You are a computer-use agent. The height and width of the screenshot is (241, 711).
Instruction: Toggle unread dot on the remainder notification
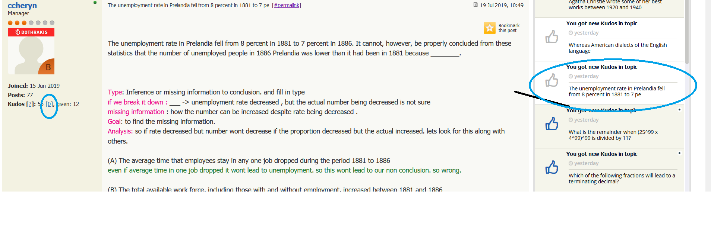pyautogui.click(x=679, y=110)
